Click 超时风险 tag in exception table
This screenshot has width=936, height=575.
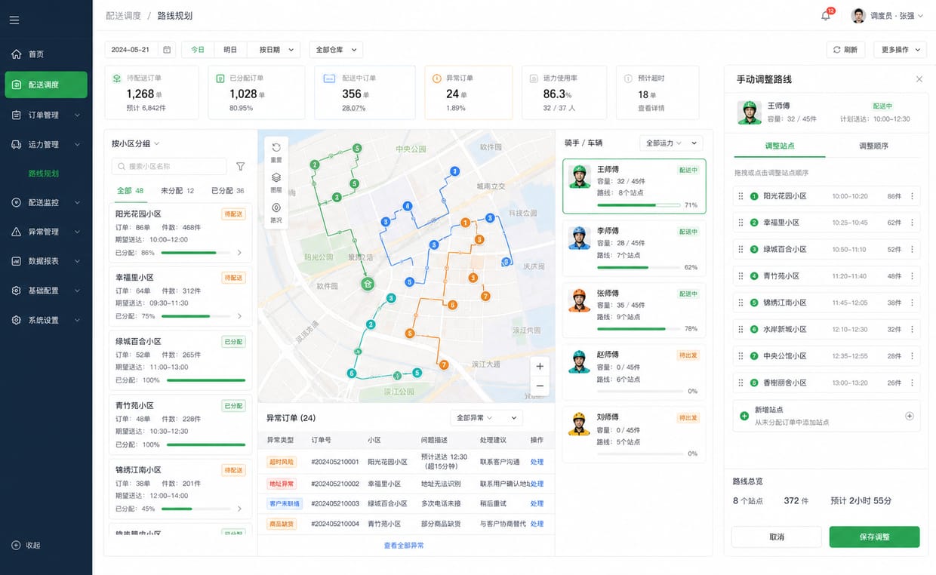[x=282, y=462]
